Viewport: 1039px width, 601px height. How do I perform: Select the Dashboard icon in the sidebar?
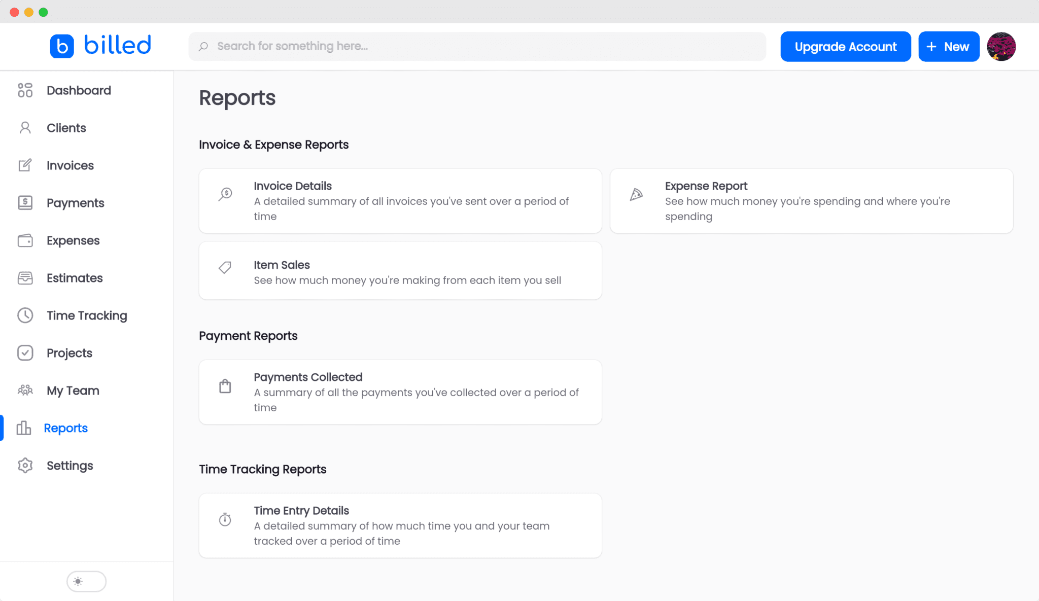pos(25,90)
